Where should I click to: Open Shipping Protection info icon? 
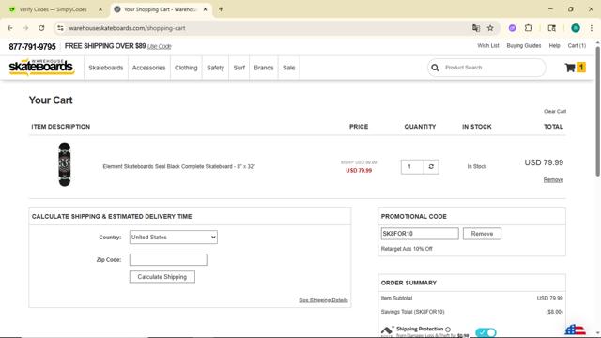click(x=448, y=330)
